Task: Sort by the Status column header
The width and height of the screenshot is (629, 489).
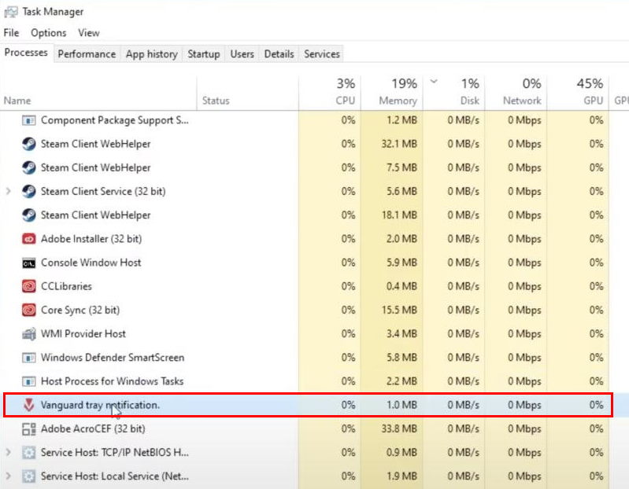Action: coord(247,93)
